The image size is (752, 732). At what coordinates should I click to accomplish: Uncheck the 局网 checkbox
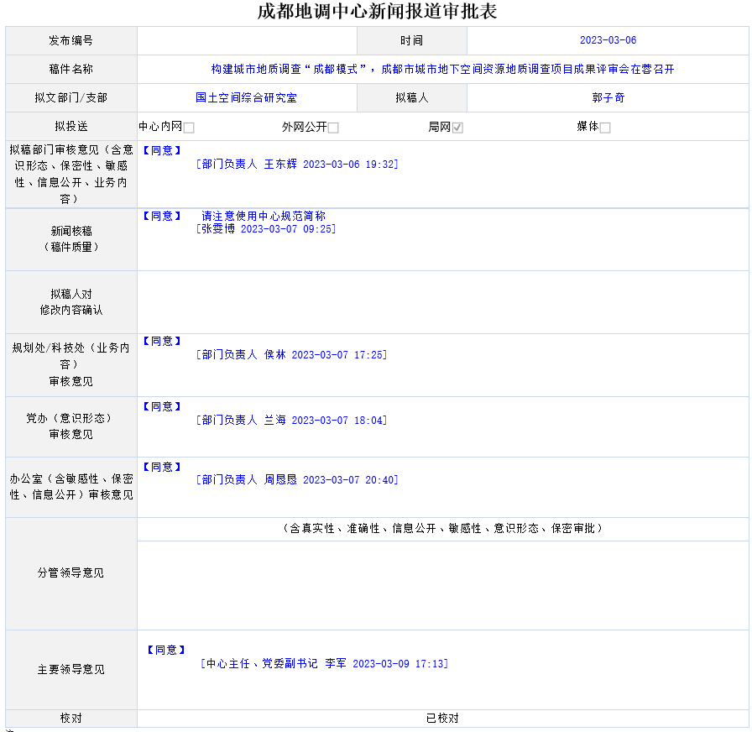457,128
